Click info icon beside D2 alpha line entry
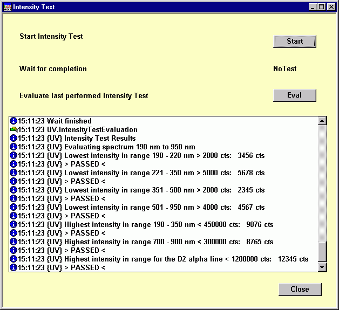Screen dimensions: 339x310 [13, 259]
